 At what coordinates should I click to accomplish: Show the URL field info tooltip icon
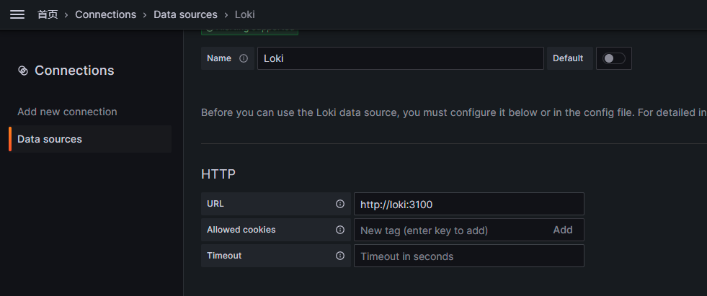[340, 204]
